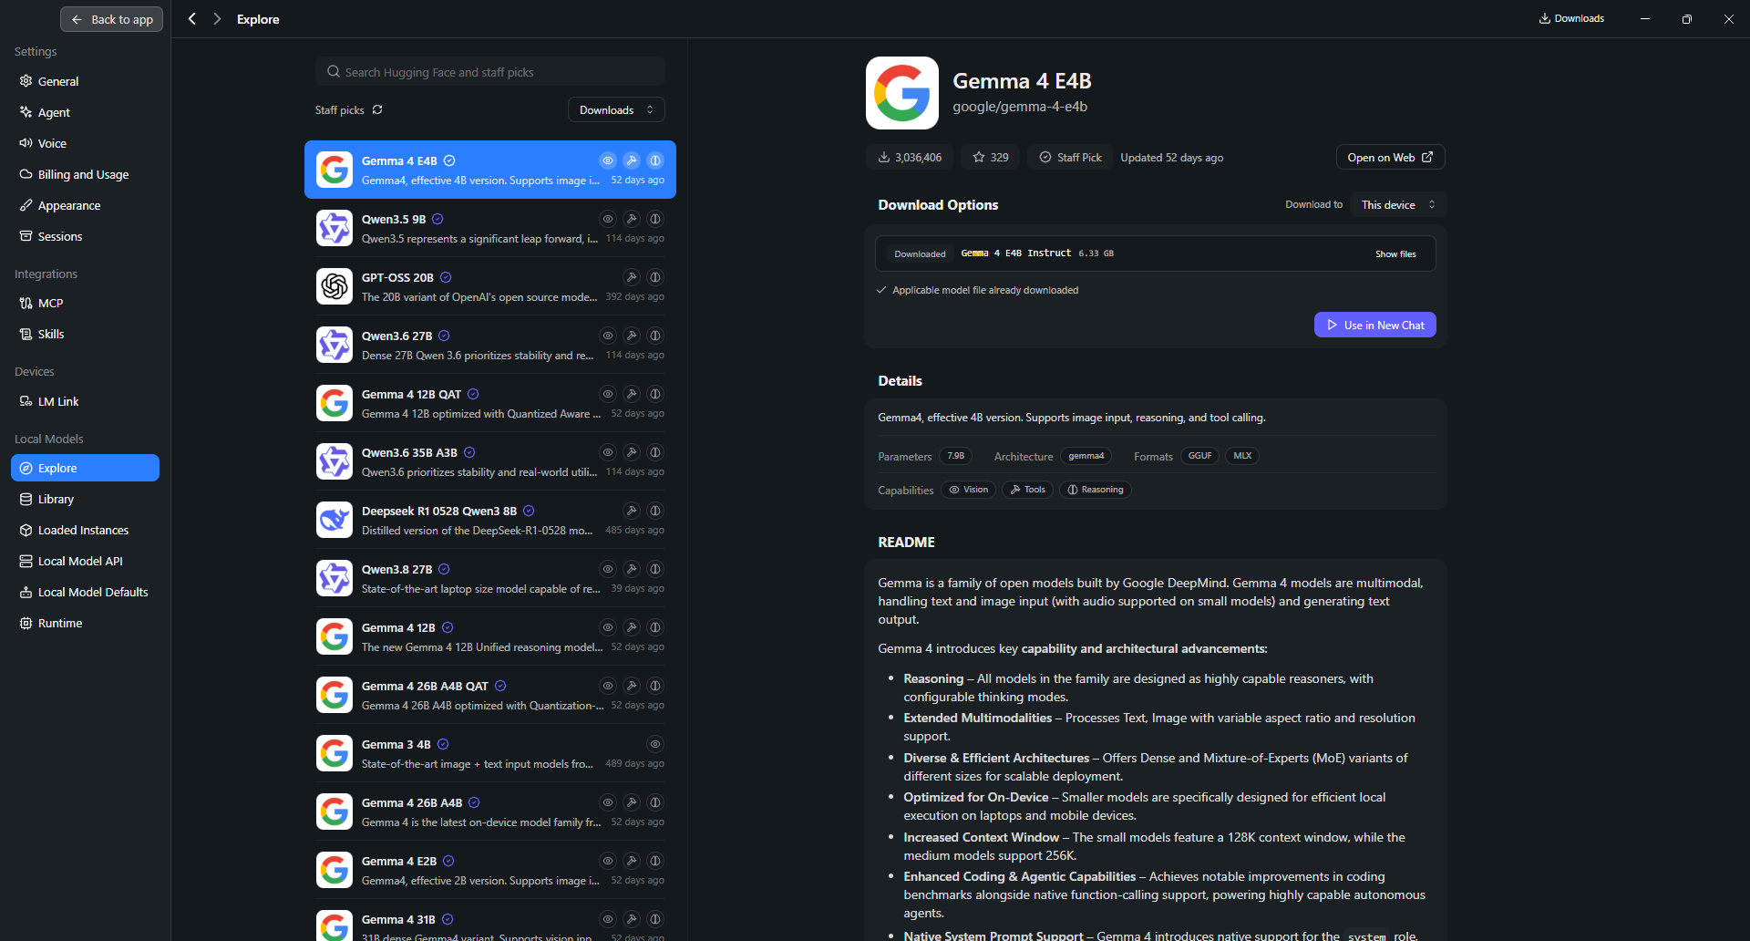Select the Qwen3.8 27B model row
The width and height of the screenshot is (1750, 941).
click(490, 578)
